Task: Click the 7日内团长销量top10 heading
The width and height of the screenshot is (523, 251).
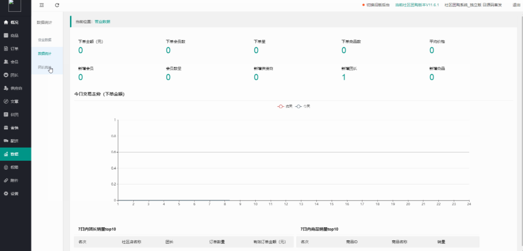Action: [97, 229]
